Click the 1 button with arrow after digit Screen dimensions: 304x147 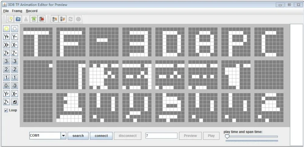click(x=7, y=77)
